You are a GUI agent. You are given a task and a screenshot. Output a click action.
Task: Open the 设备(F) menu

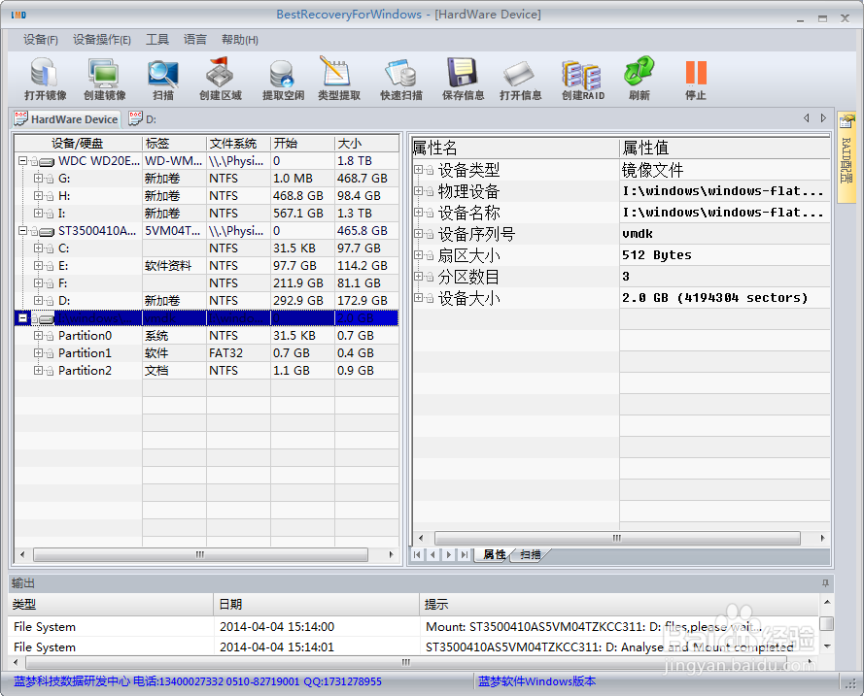(40, 40)
